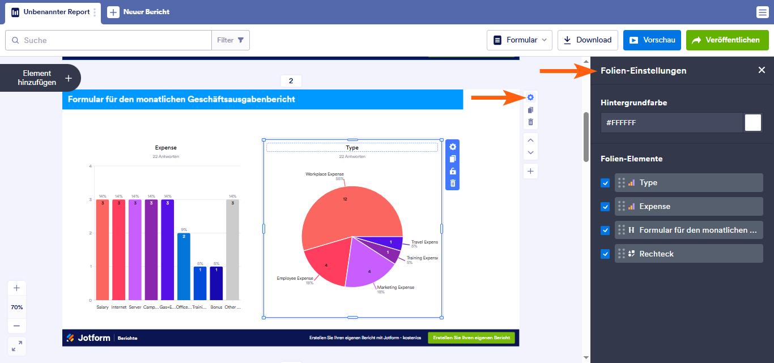Open the white Hintergrundfarbe color swatch
Image resolution: width=774 pixels, height=363 pixels.
(752, 122)
